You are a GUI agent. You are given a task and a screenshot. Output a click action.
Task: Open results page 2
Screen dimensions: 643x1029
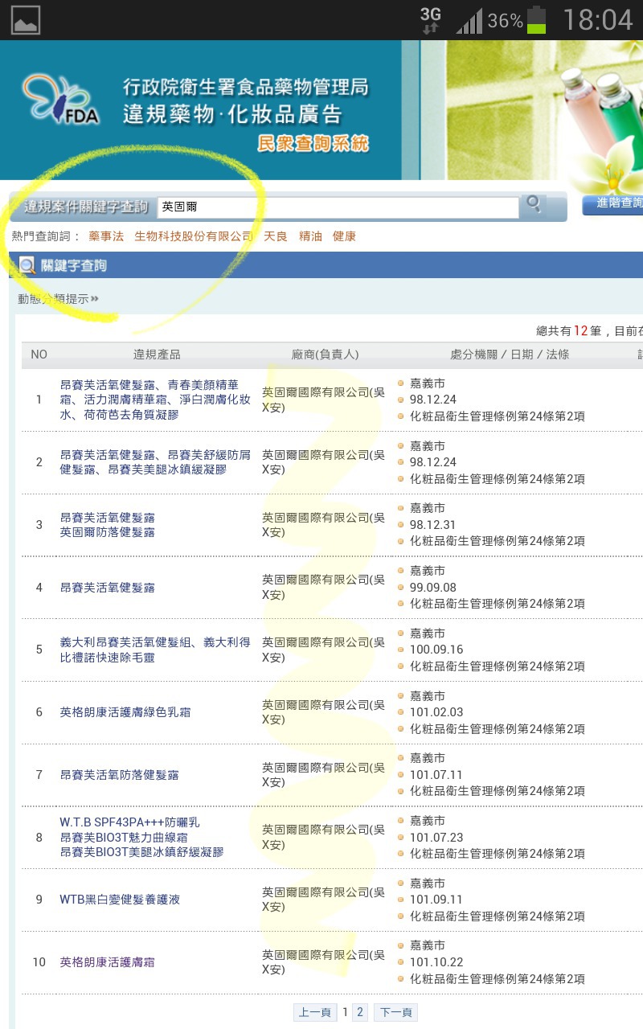click(x=360, y=1012)
